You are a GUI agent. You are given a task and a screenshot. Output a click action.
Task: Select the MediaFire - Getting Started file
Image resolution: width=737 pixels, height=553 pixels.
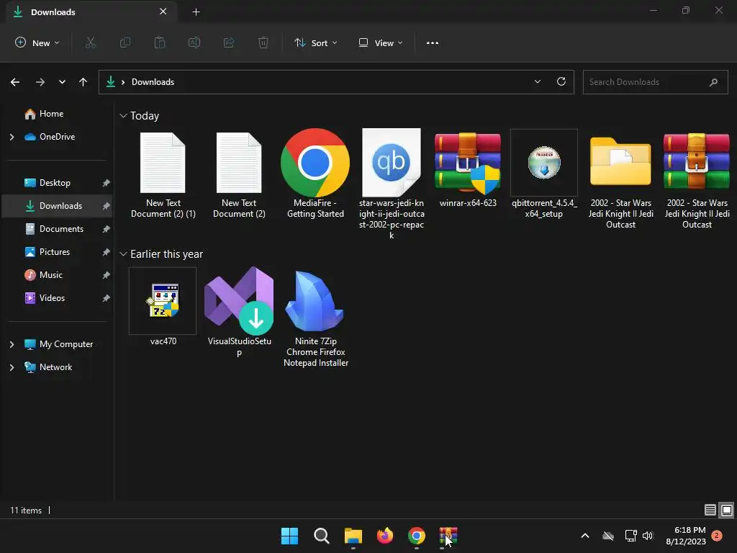[x=315, y=174]
